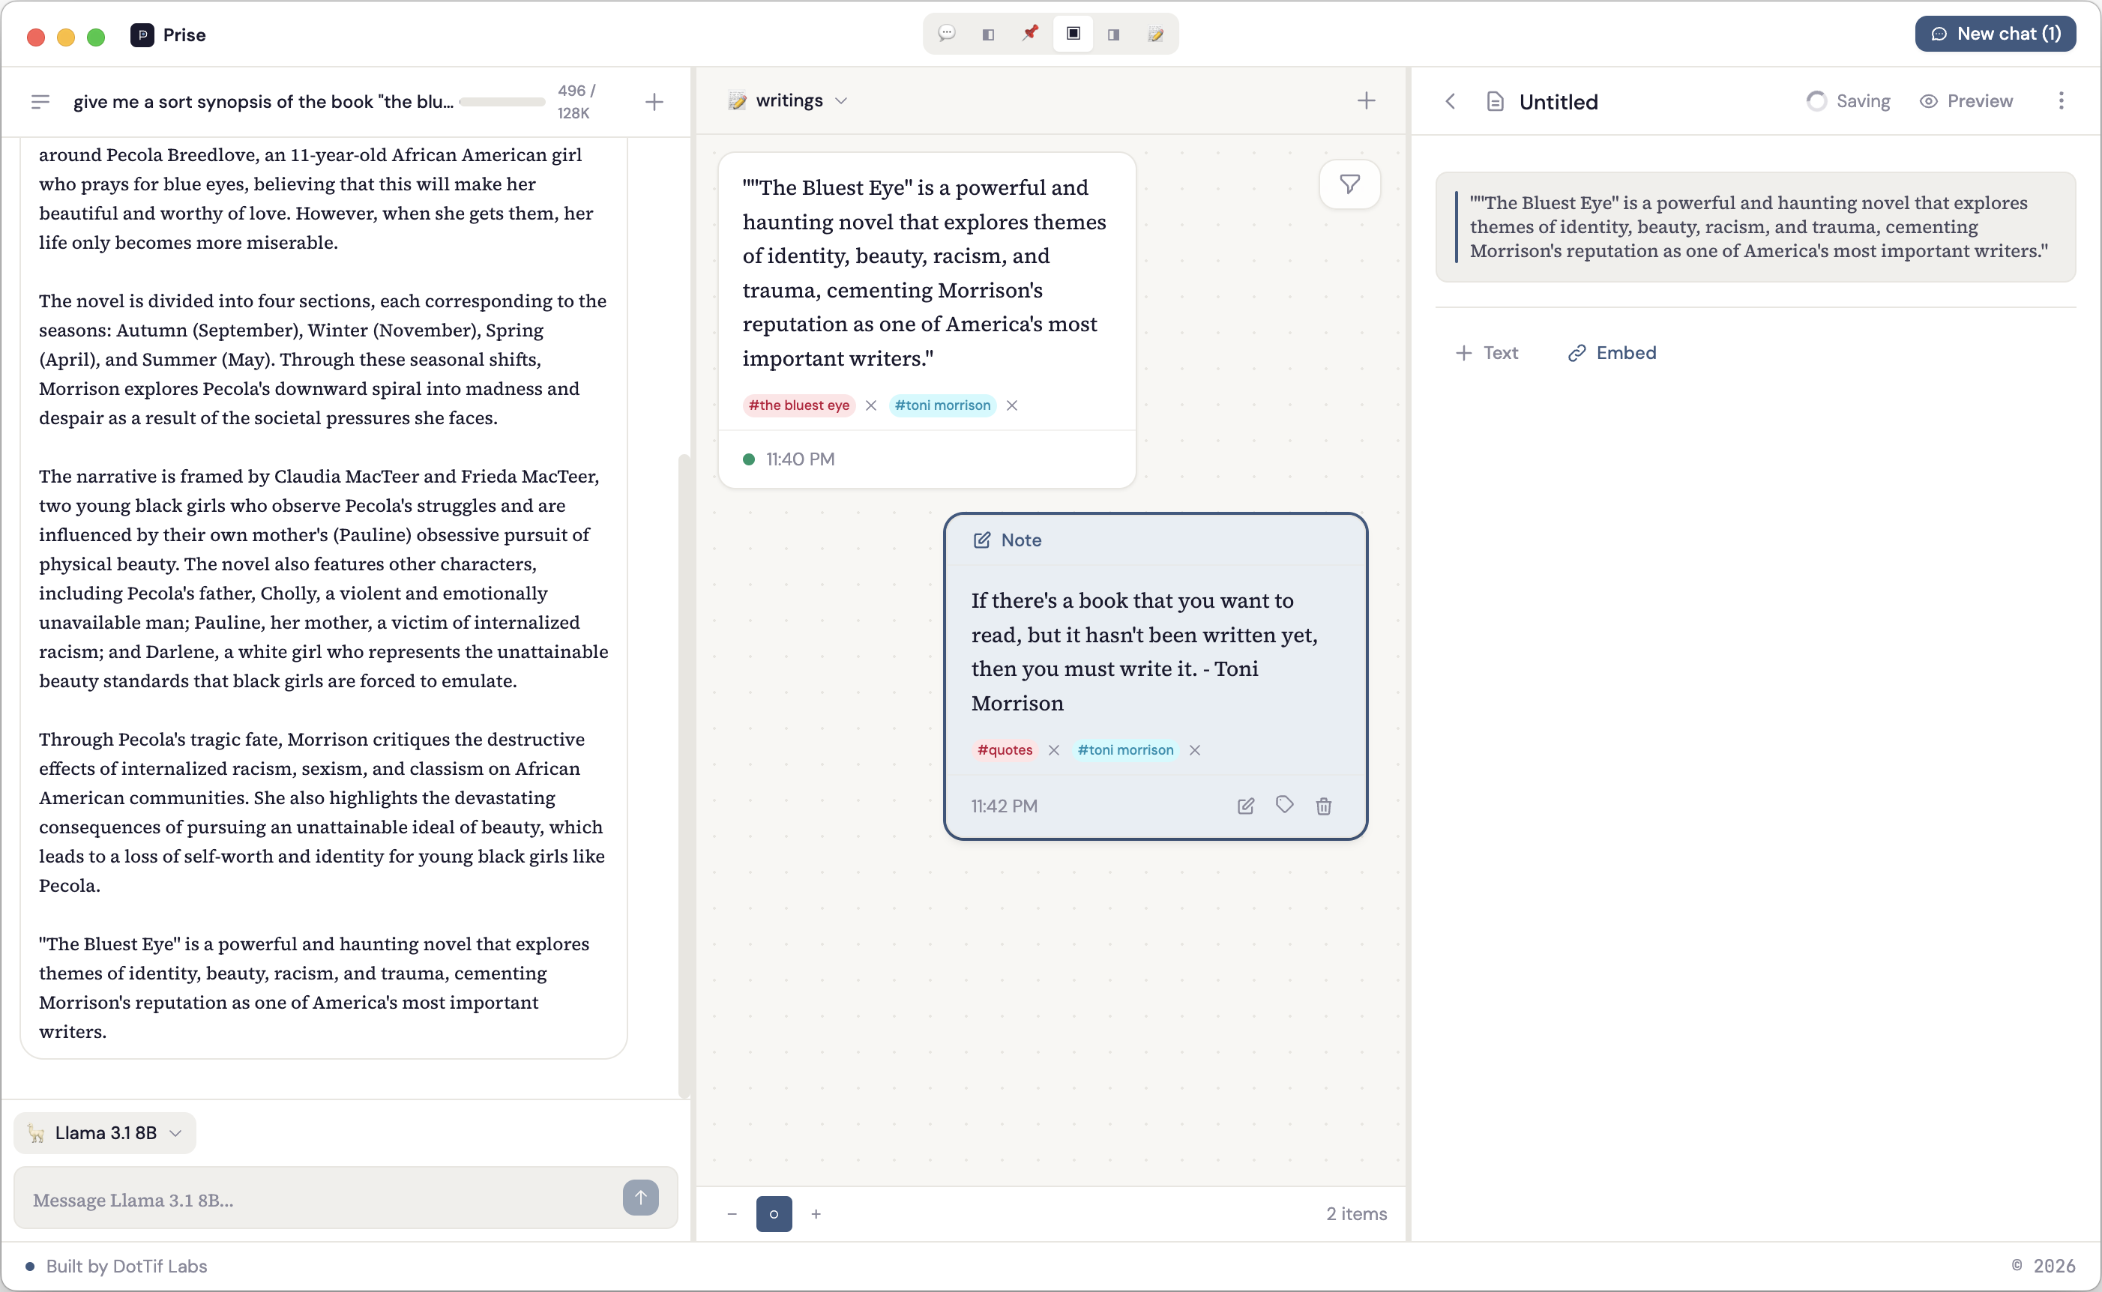
Task: Open the chat bubble panel icon
Action: click(946, 34)
